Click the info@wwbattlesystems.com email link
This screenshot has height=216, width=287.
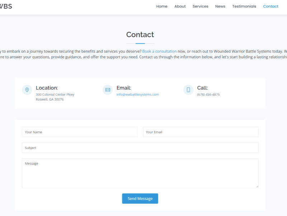137,95
